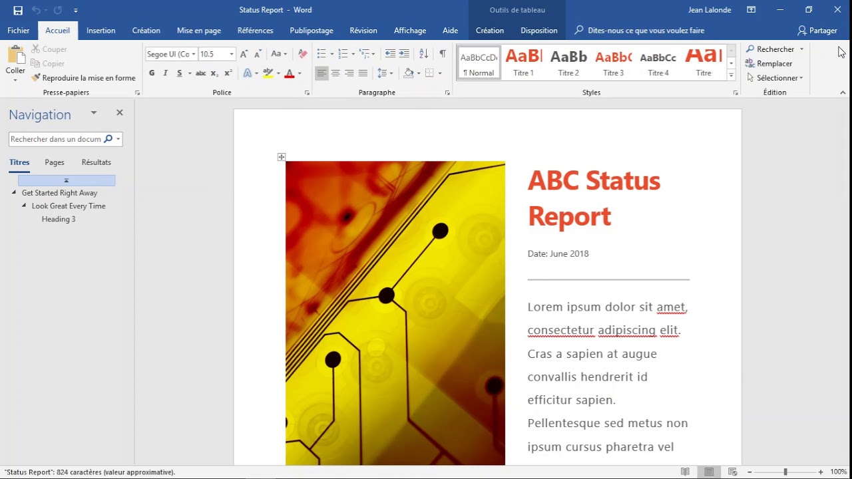Screen dimensions: 852x479
Task: Undo the last action
Action: click(36, 10)
